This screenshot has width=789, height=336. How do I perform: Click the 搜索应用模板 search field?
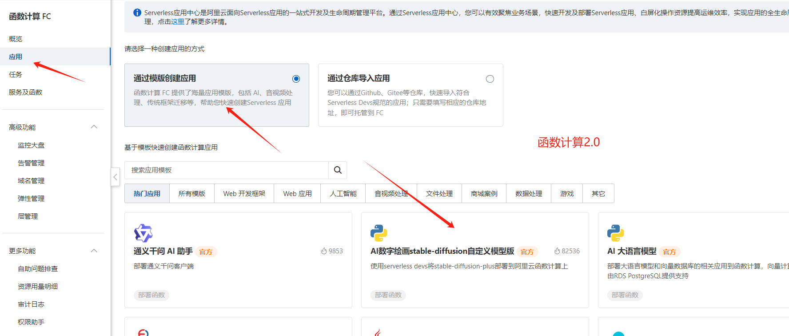227,170
